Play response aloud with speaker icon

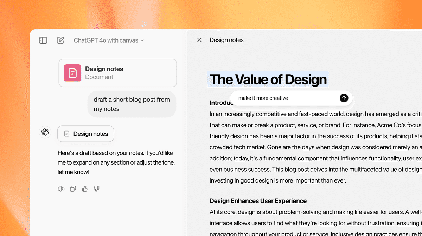(61, 189)
